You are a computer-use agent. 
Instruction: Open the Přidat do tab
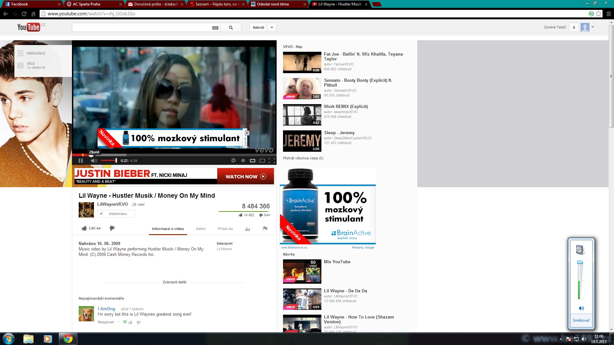(x=225, y=229)
